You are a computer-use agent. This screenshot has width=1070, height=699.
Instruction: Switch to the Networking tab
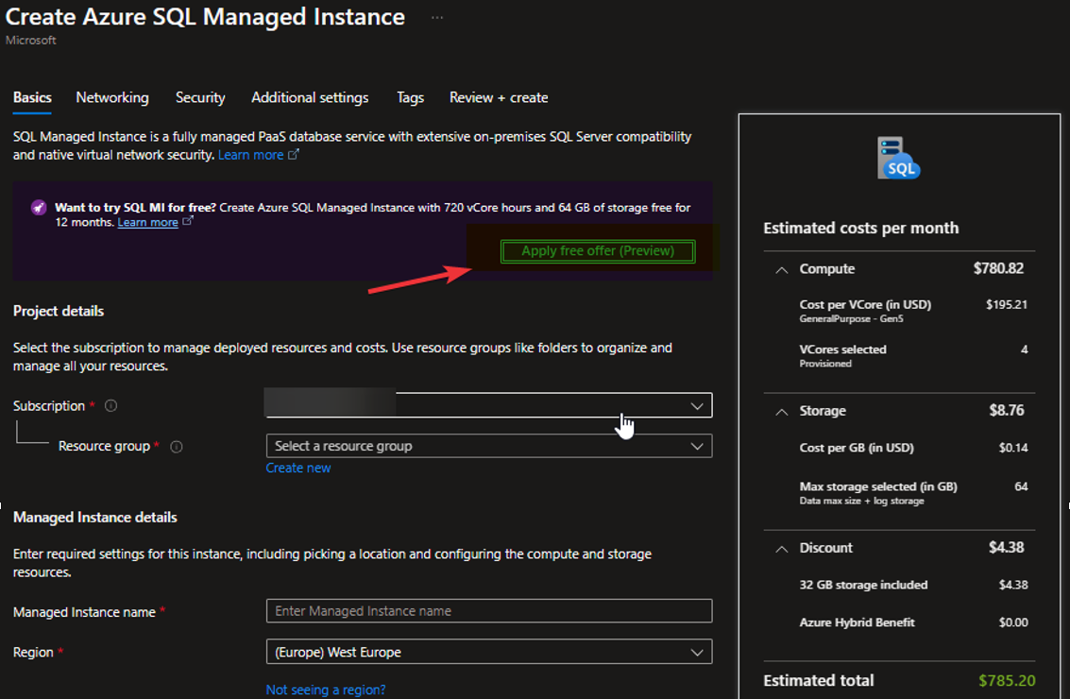coord(112,97)
